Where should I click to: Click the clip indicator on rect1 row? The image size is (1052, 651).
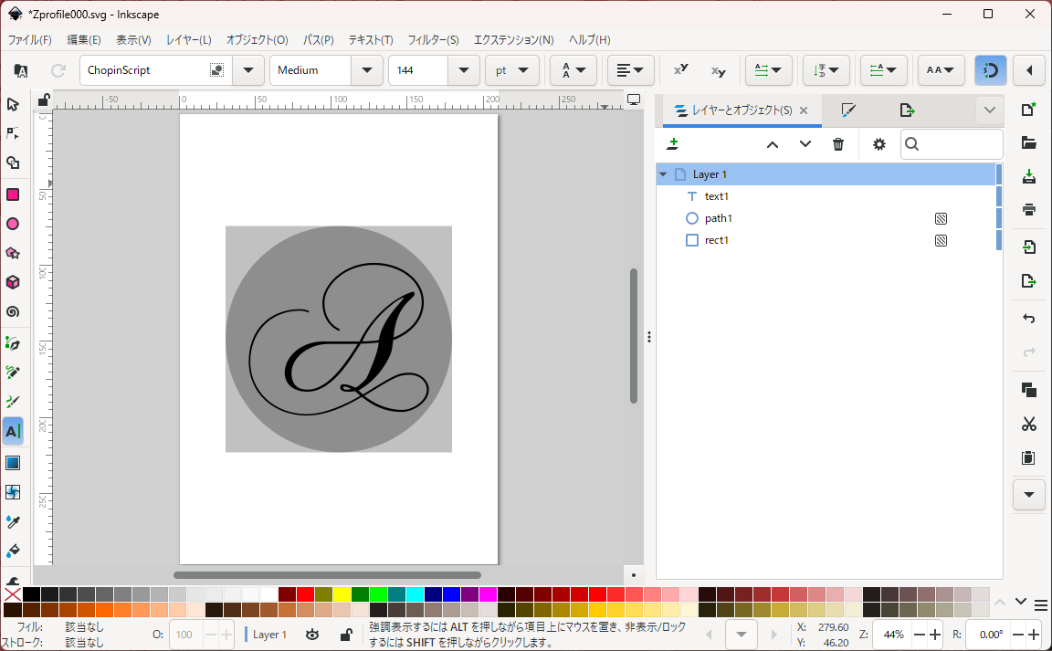(x=941, y=240)
